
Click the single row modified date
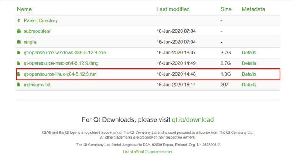(176, 42)
